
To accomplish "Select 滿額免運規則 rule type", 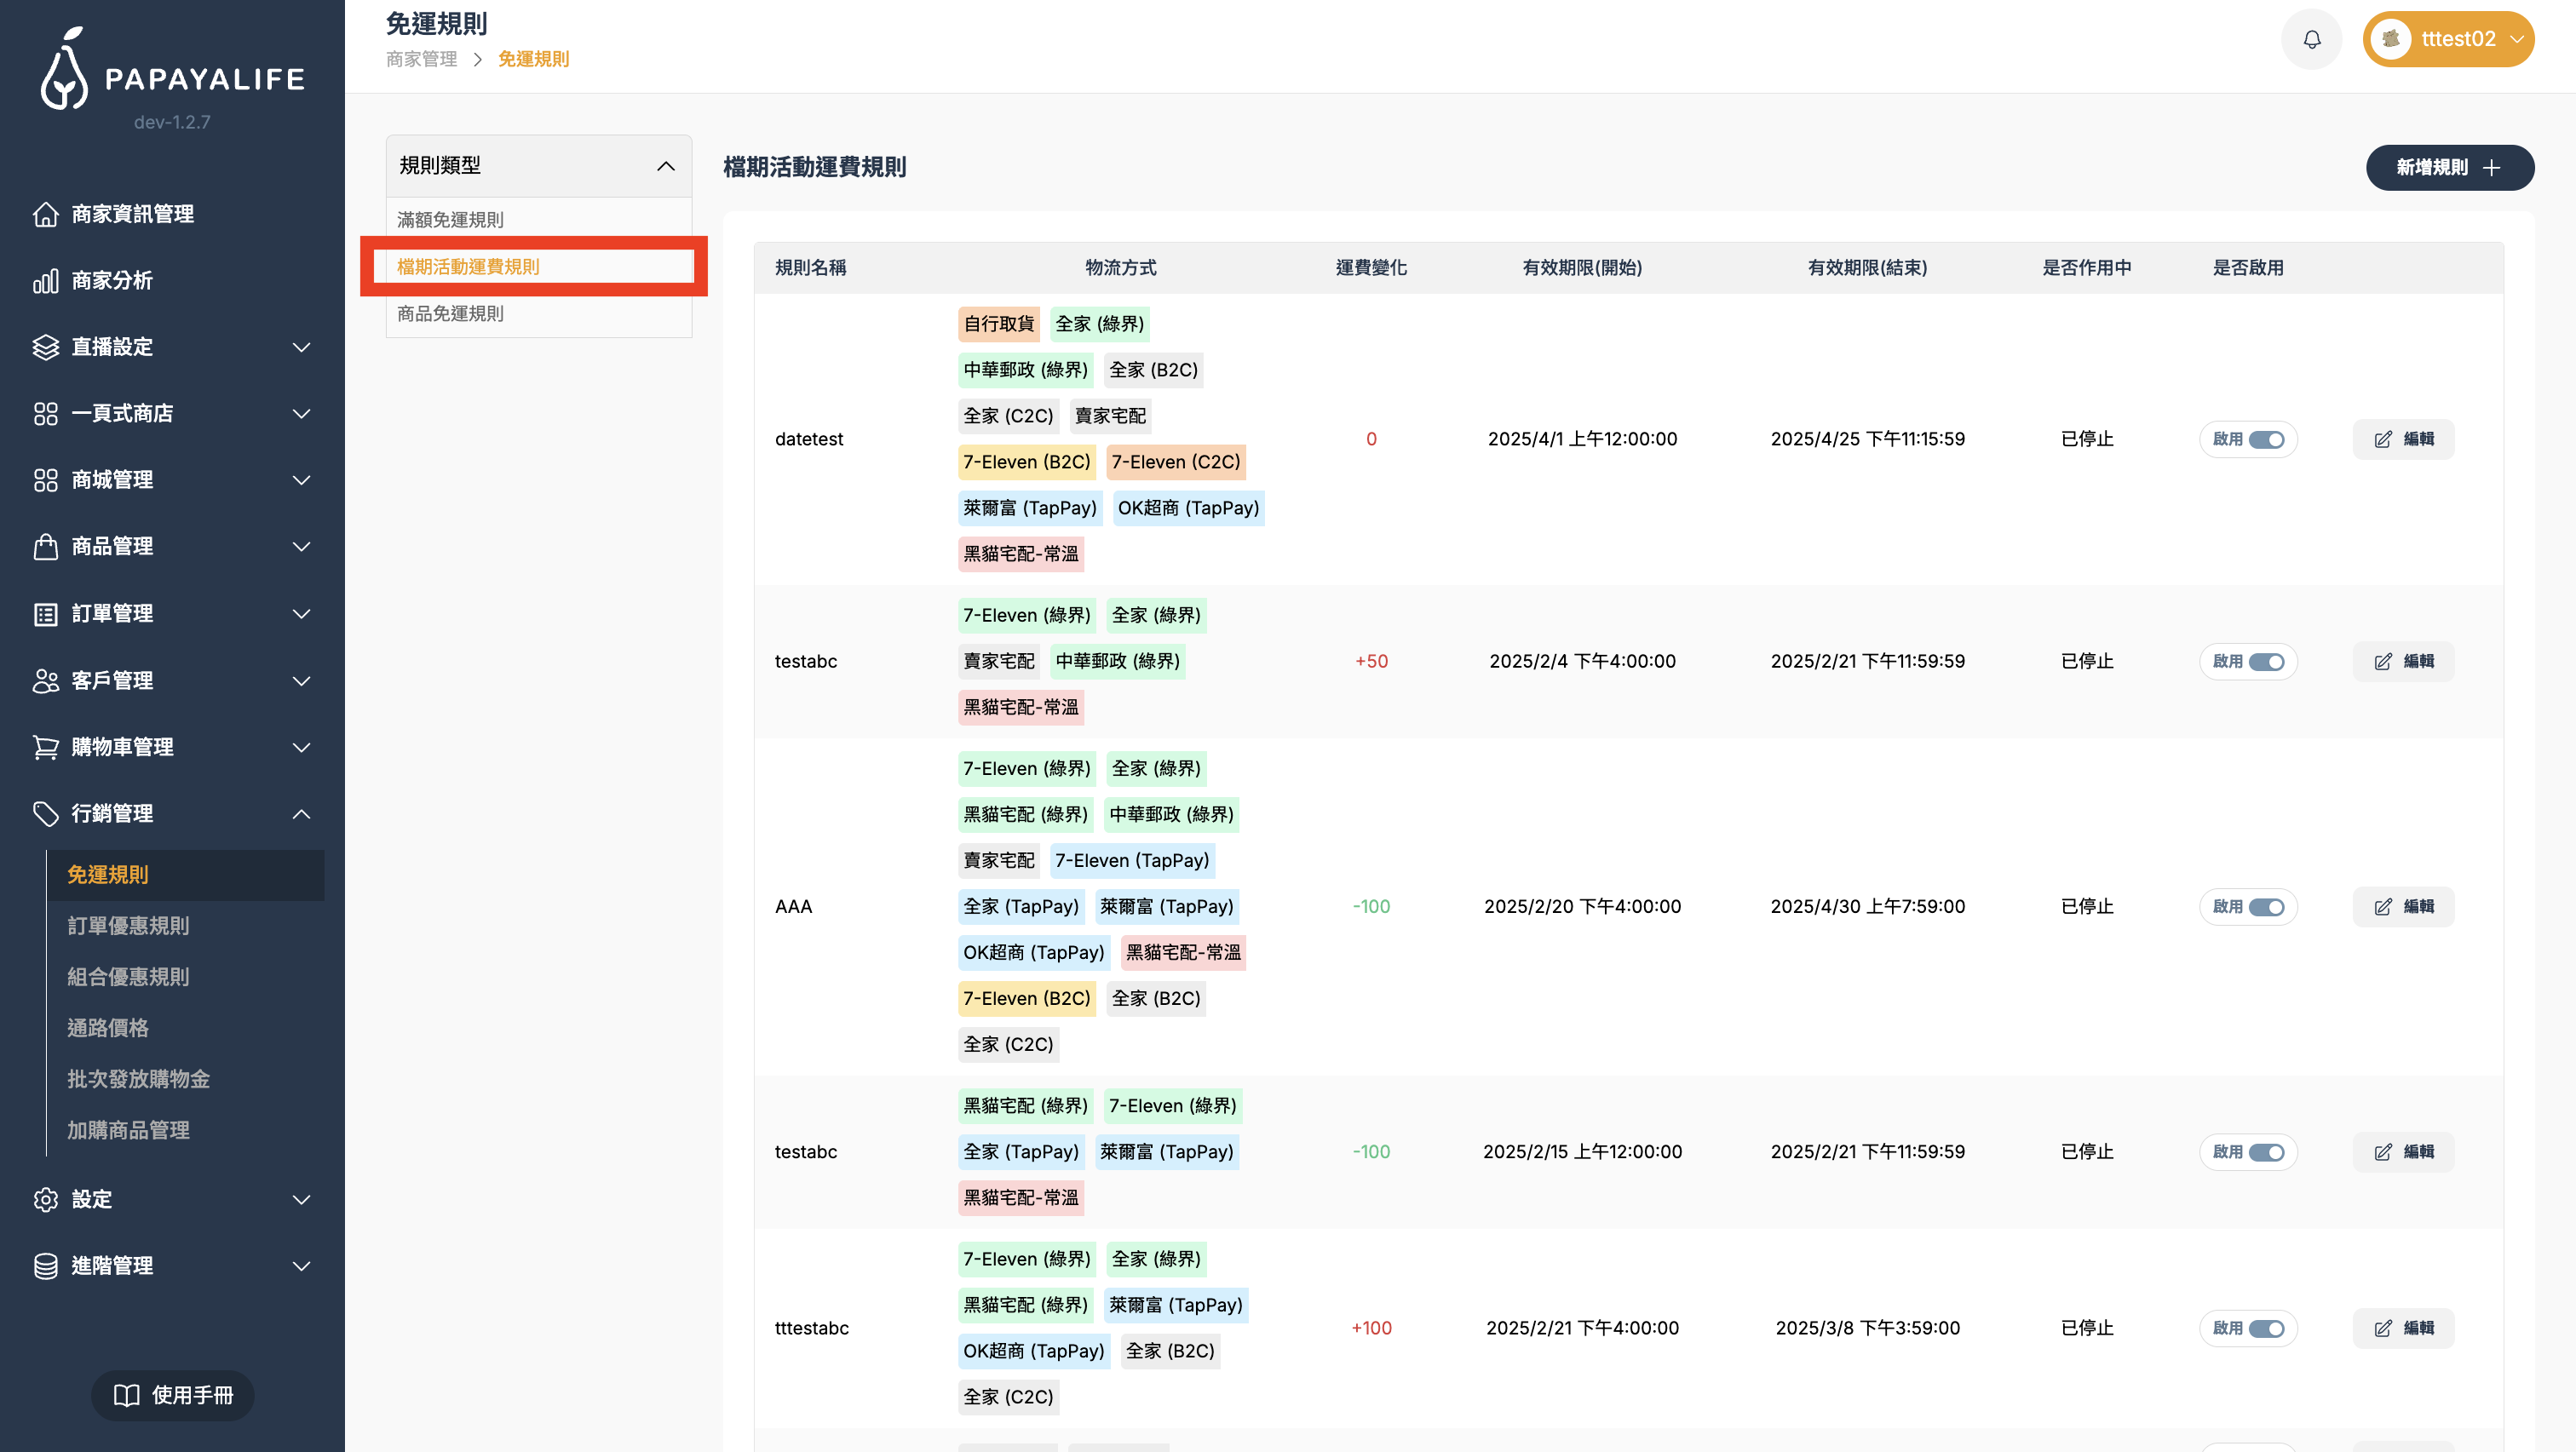I will [449, 219].
